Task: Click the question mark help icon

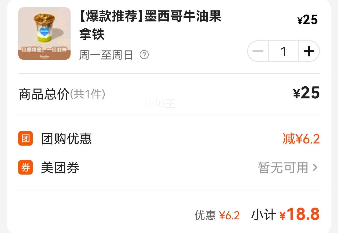Action: pos(144,55)
